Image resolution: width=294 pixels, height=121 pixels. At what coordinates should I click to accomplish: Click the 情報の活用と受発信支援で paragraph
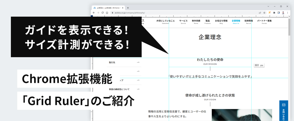[177, 114]
